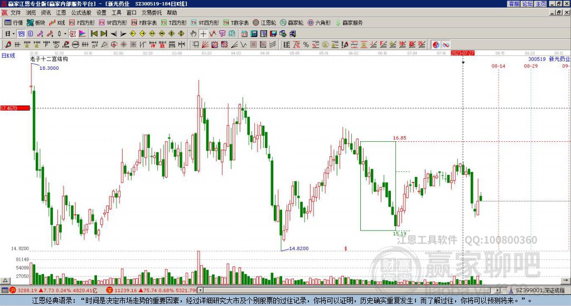The width and height of the screenshot is (571, 306).
Task: Toggle the yin-yang icon button
Action: pos(436,45)
